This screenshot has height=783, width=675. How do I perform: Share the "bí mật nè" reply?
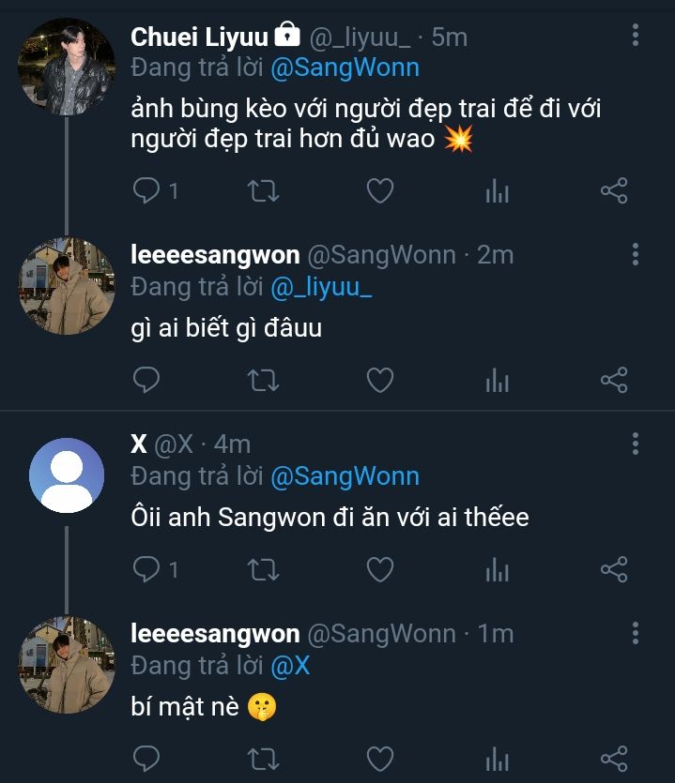[x=614, y=758]
